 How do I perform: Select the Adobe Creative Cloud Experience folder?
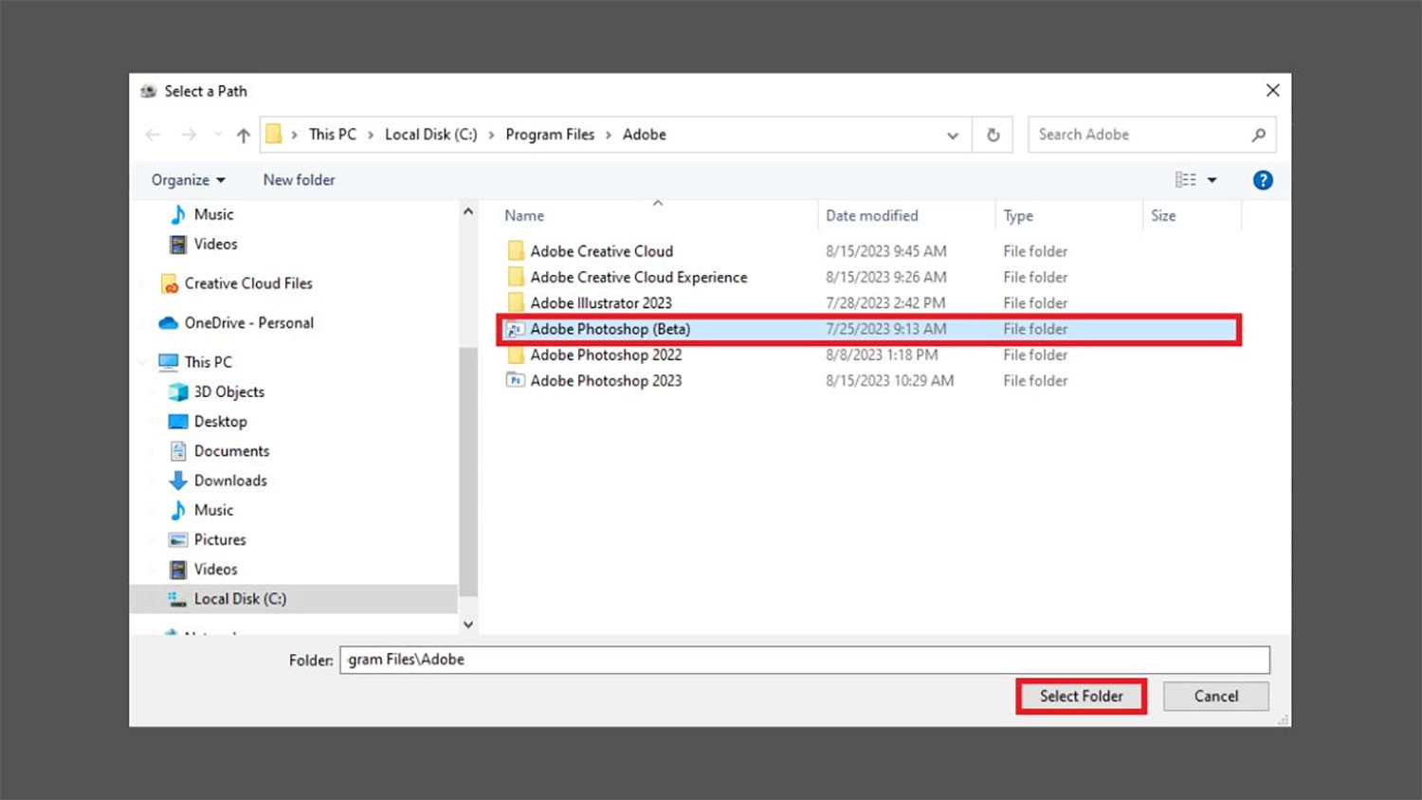pyautogui.click(x=638, y=277)
